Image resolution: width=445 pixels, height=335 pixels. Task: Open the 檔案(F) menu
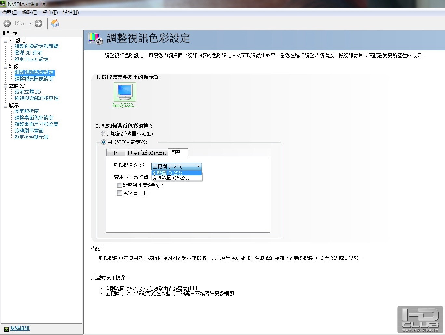point(10,12)
